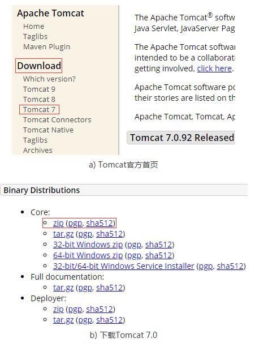The height and width of the screenshot is (347, 268).
Task: Open Maven Plugin sidebar link
Action: pyautogui.click(x=47, y=46)
